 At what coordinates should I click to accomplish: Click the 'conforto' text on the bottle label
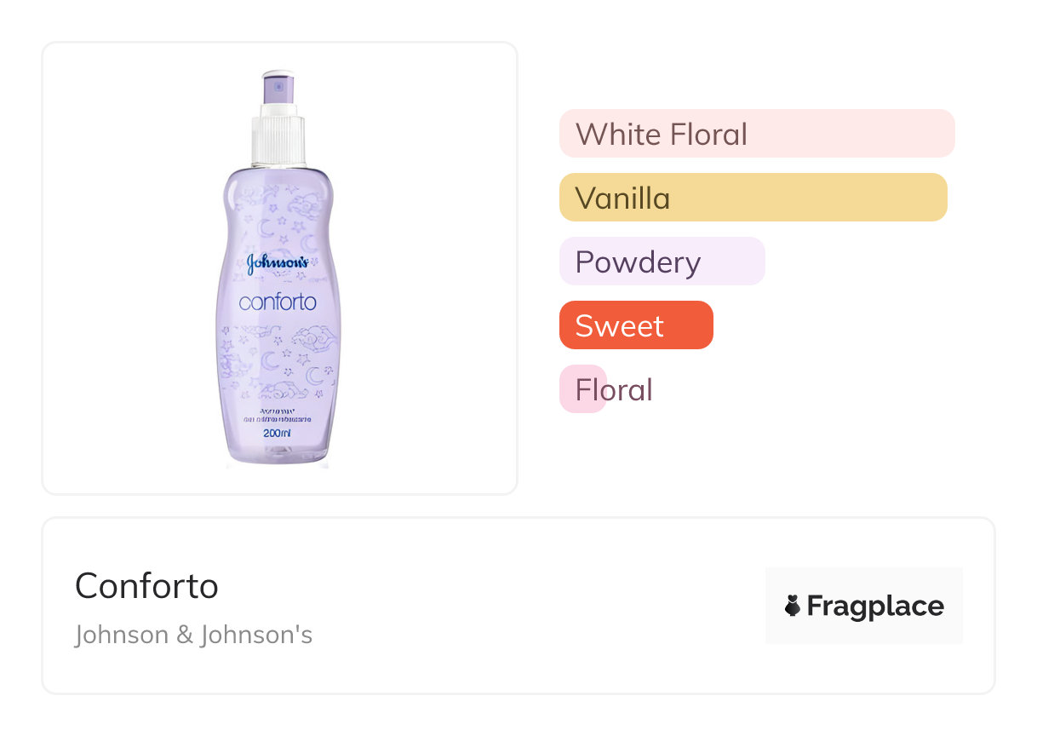pos(278,302)
